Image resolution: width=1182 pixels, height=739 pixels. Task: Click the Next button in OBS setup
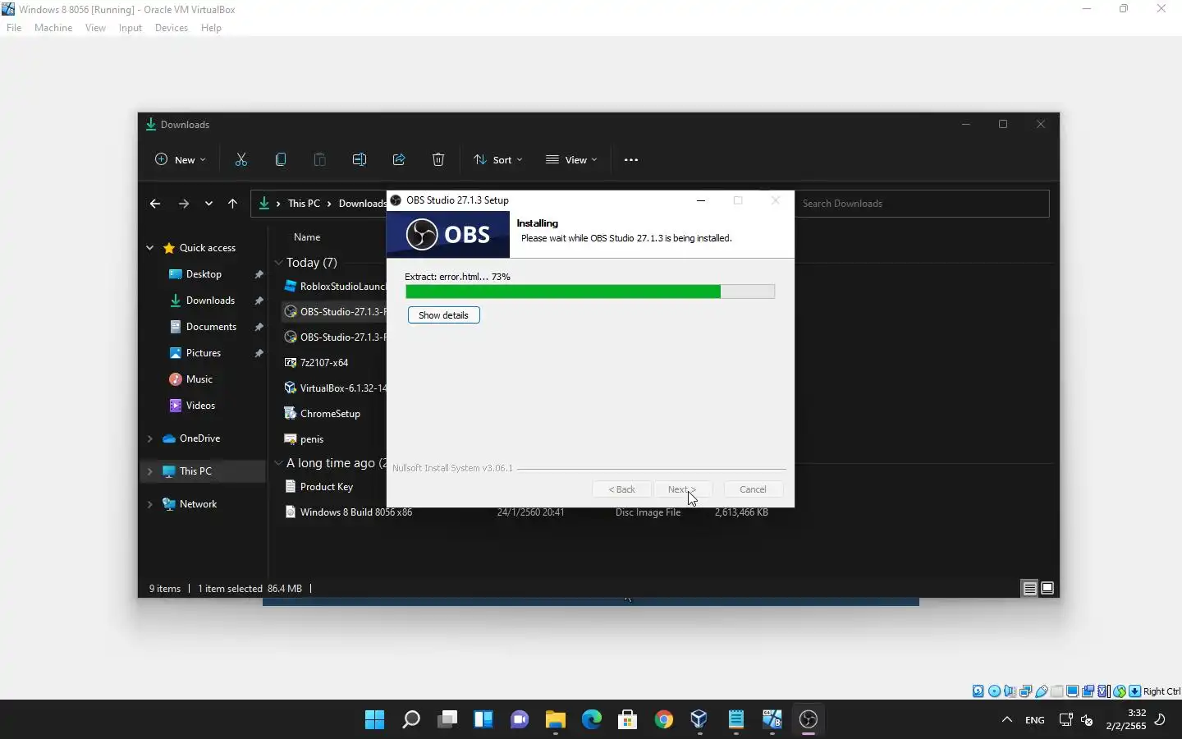click(682, 489)
